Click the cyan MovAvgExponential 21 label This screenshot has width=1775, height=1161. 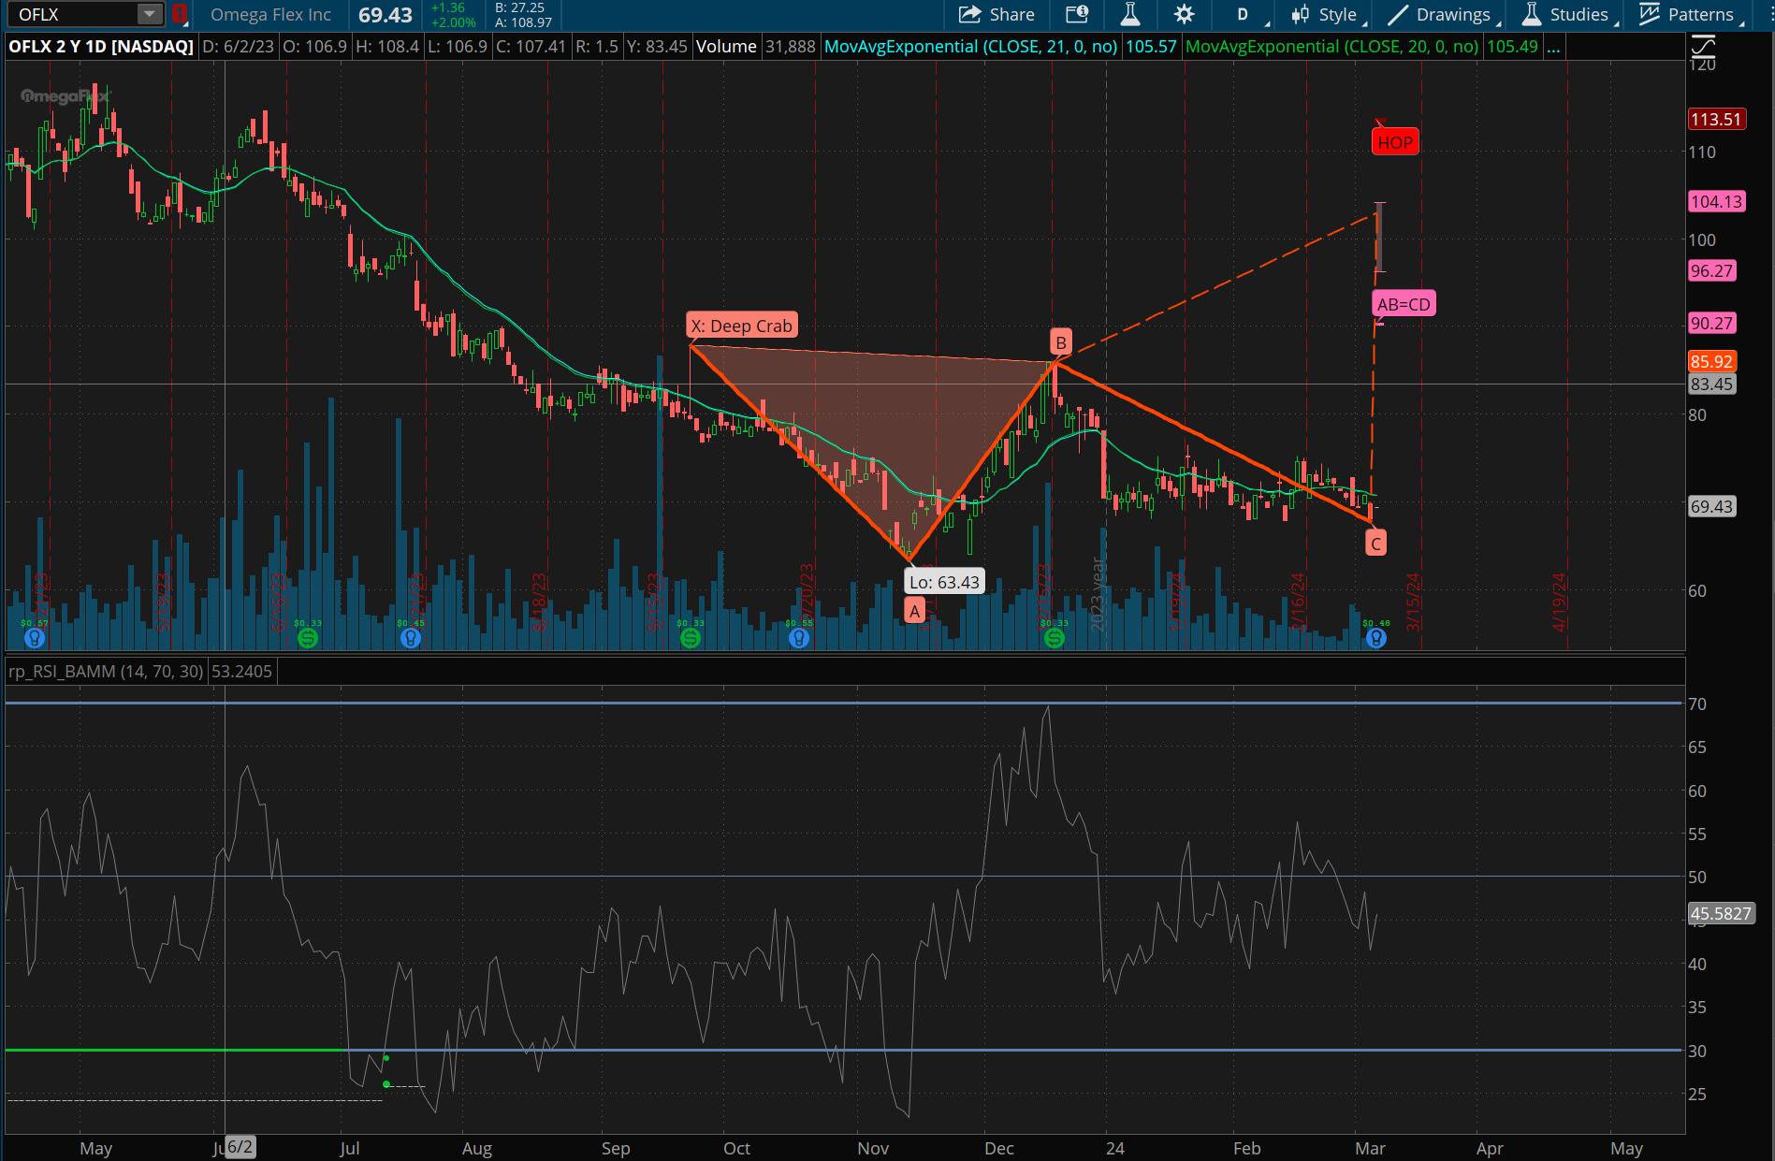pos(970,47)
